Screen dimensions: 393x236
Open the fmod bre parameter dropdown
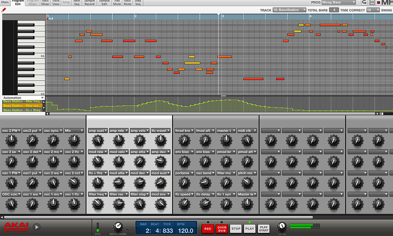tap(184, 130)
